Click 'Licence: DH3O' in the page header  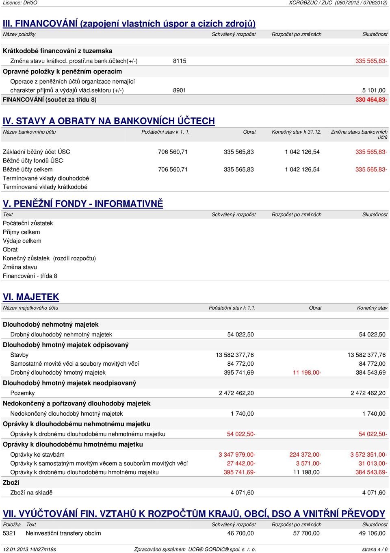pos(20,3)
